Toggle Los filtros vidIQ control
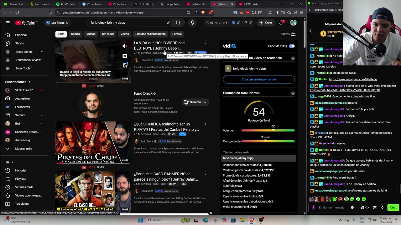Viewport: 401px width, 225px height. (x=57, y=23)
